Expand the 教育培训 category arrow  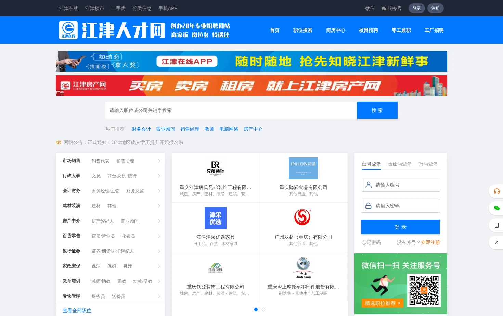pyautogui.click(x=159, y=281)
